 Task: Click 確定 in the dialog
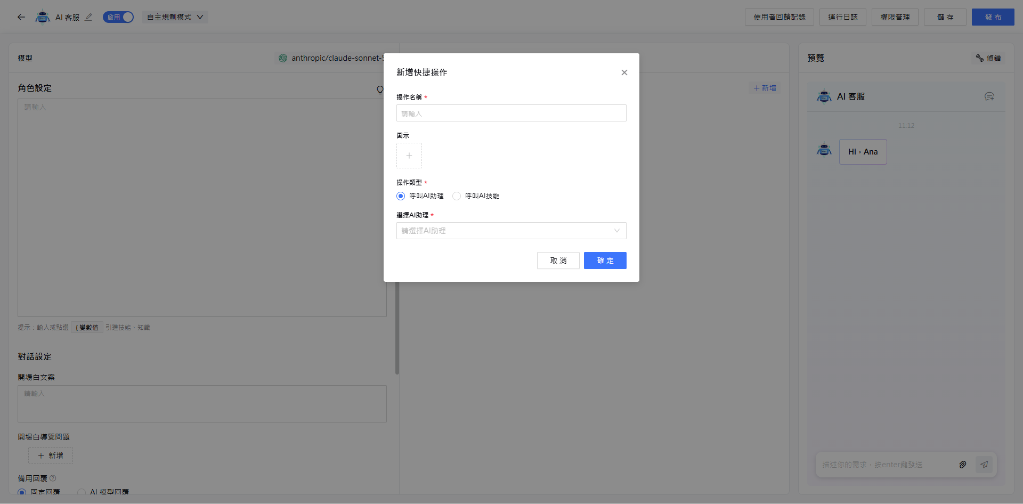(605, 261)
